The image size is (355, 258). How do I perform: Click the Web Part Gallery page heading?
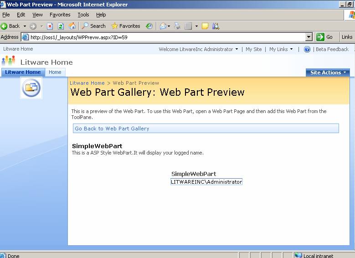click(x=158, y=92)
